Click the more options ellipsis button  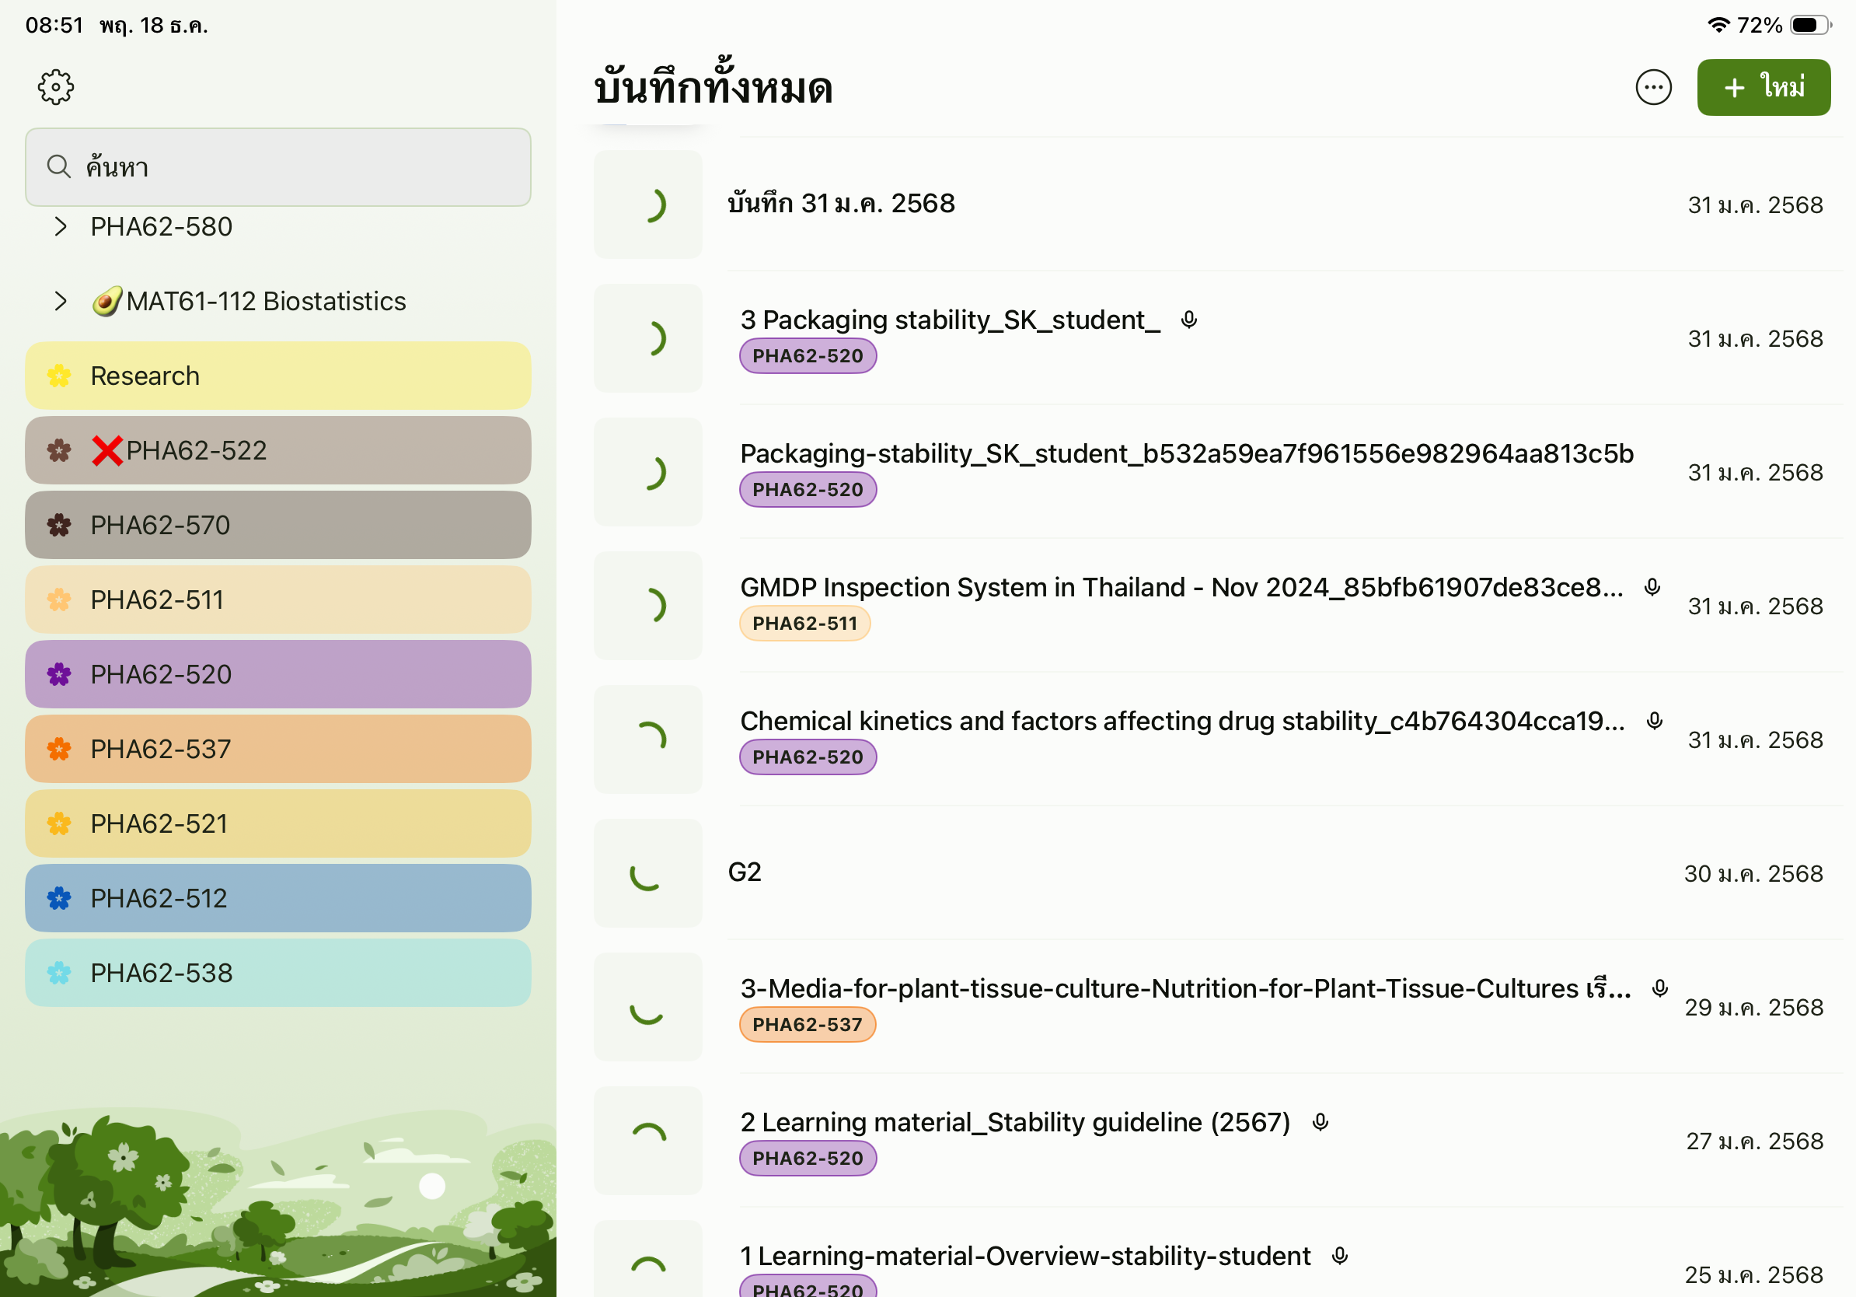pos(1653,87)
